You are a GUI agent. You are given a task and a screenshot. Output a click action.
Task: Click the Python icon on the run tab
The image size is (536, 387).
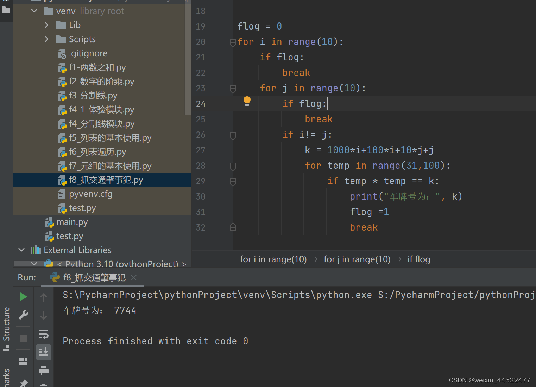(x=55, y=277)
